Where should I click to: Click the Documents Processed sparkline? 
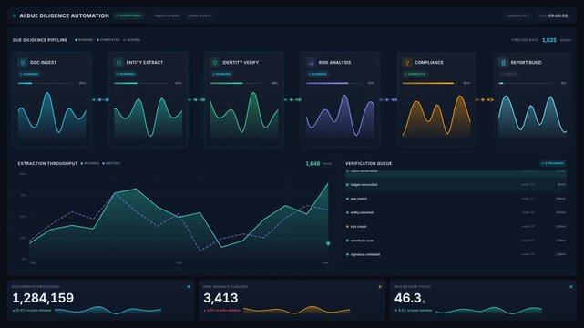pos(108,310)
